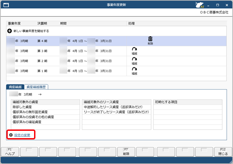The image size is (233, 164).
Task: Select 中途解約したリース資産 row
Action: pyautogui.click(x=116, y=107)
